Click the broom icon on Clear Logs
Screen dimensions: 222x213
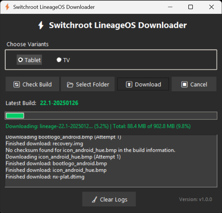coord(94,200)
